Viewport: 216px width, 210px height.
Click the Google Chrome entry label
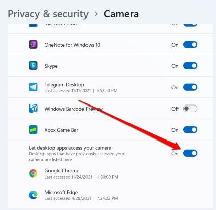pos(62,170)
